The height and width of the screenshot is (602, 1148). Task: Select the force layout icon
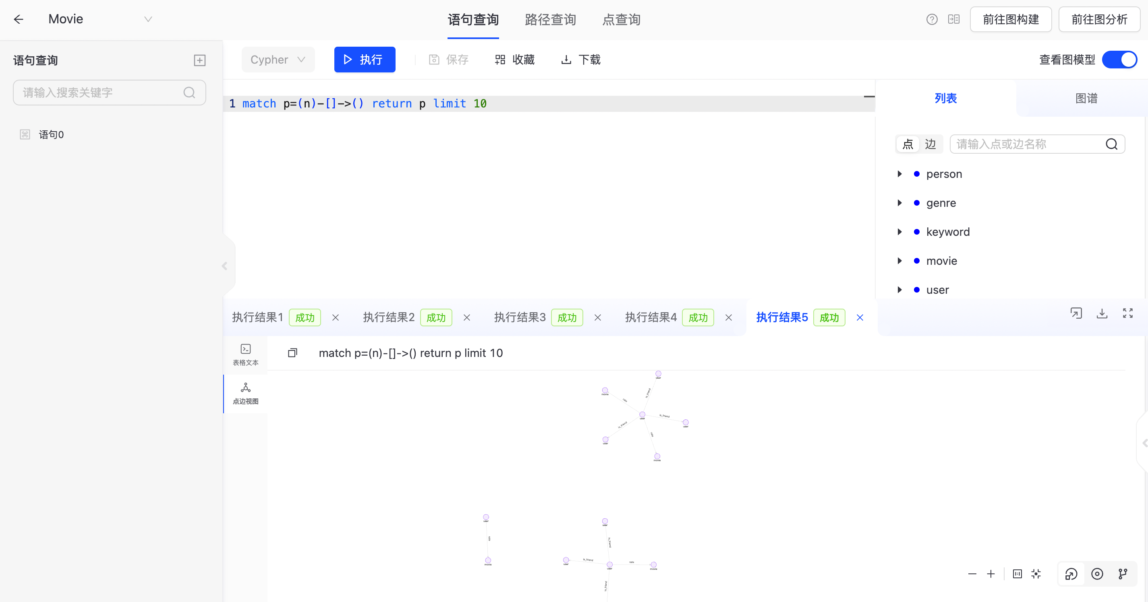coord(1071,574)
